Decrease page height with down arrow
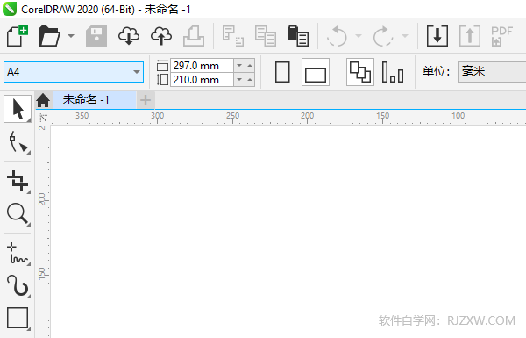The image size is (526, 338). [x=239, y=80]
